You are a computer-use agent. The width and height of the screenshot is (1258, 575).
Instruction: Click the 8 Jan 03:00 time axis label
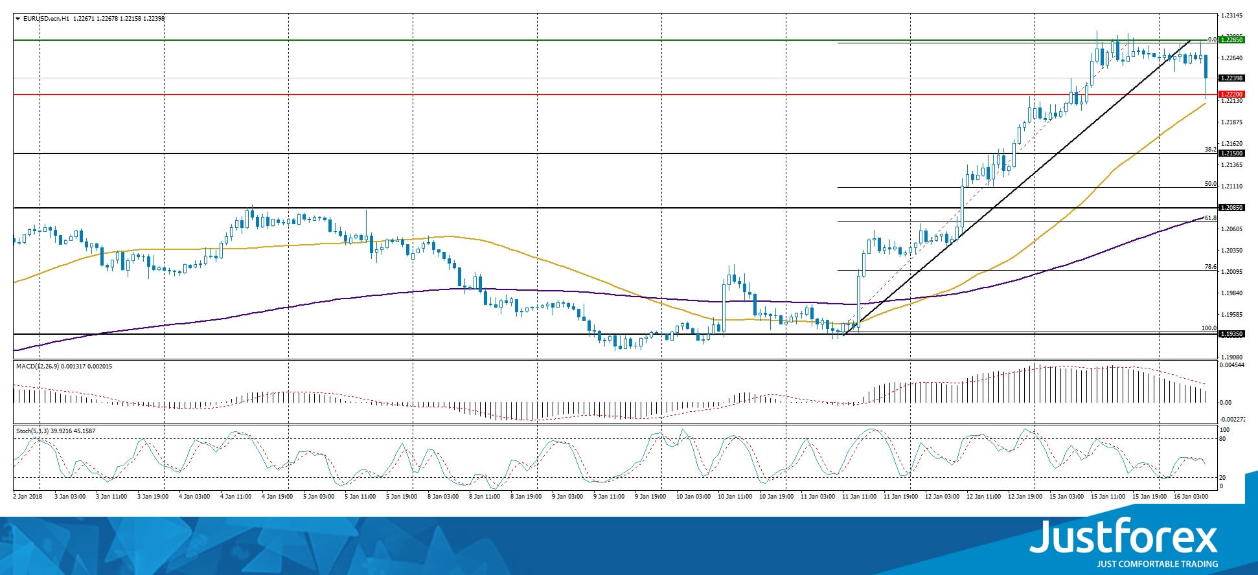coord(443,497)
